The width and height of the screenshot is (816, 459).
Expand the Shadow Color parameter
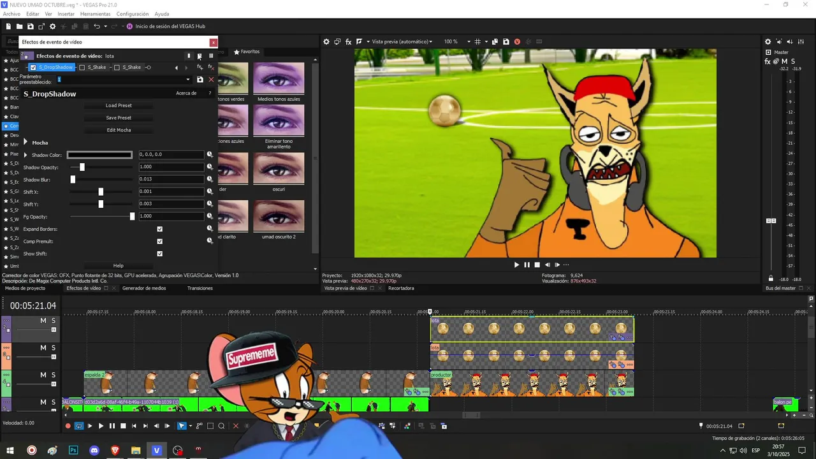[x=25, y=155]
